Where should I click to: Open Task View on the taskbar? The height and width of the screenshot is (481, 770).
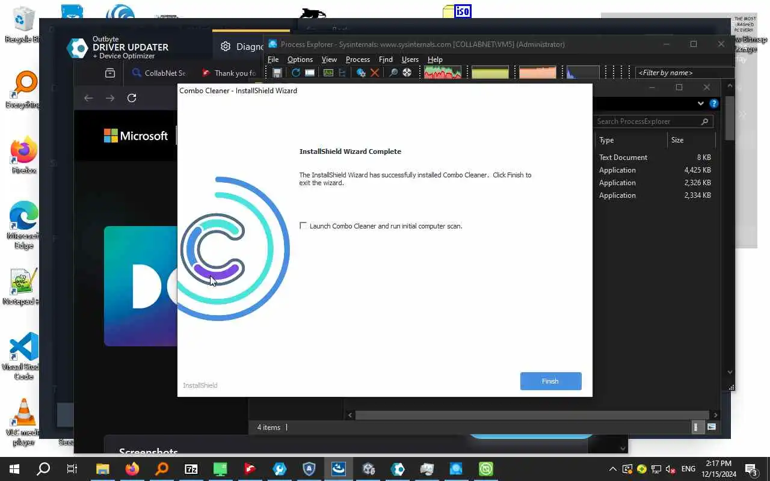72,469
